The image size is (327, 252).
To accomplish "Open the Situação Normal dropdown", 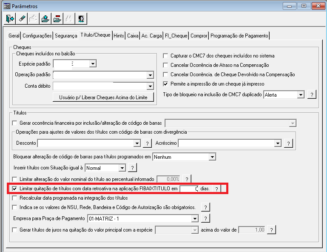I will (122, 168).
